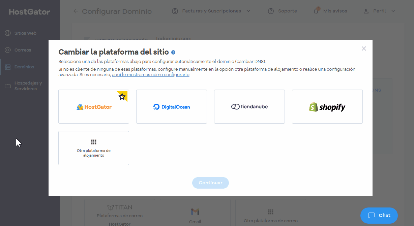Go to Sitios Web in sidebar
The height and width of the screenshot is (226, 414).
pyautogui.click(x=25, y=33)
